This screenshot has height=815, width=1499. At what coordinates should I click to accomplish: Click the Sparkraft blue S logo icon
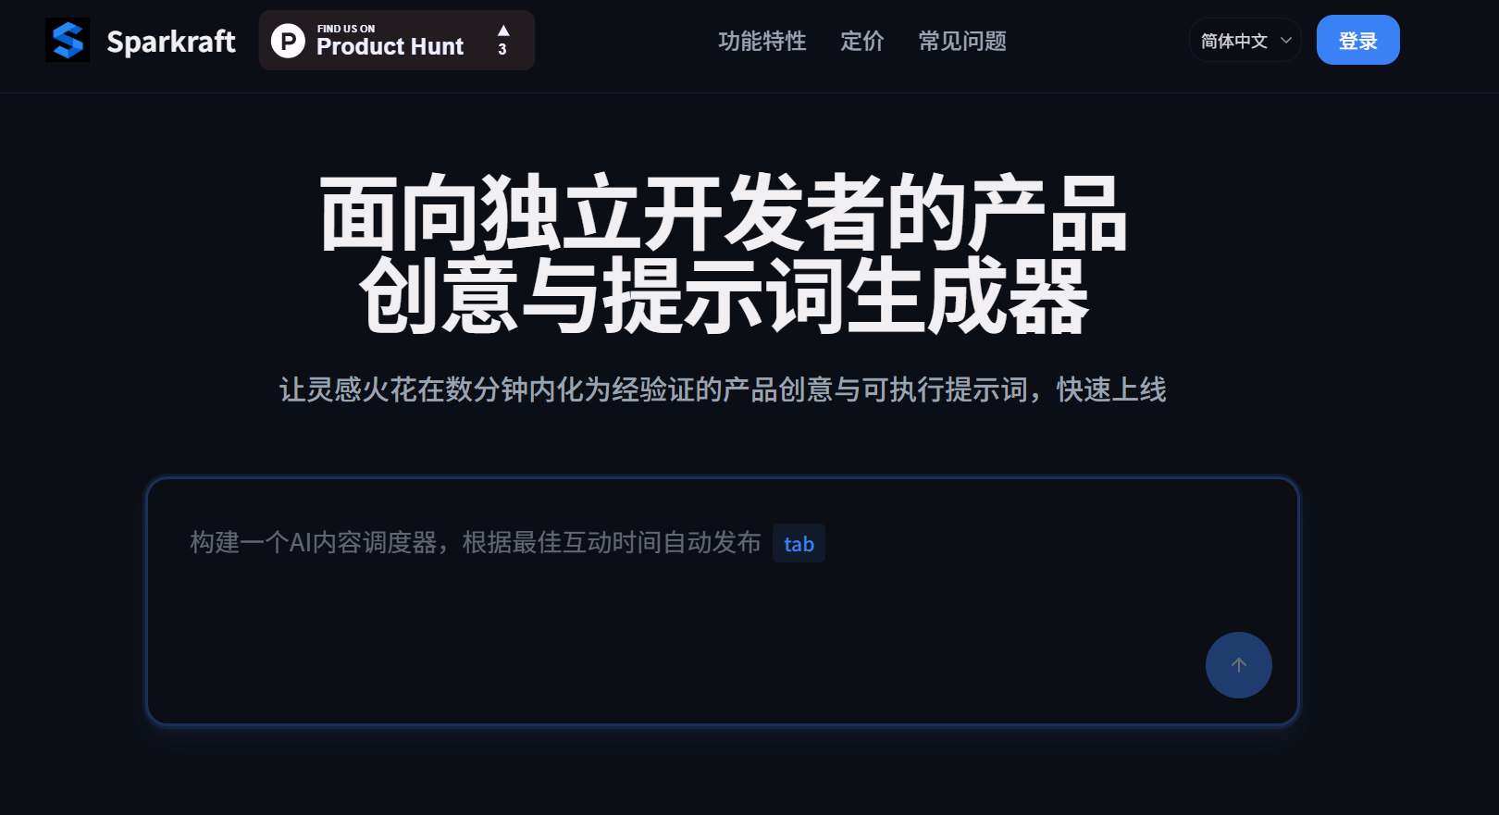(x=68, y=41)
